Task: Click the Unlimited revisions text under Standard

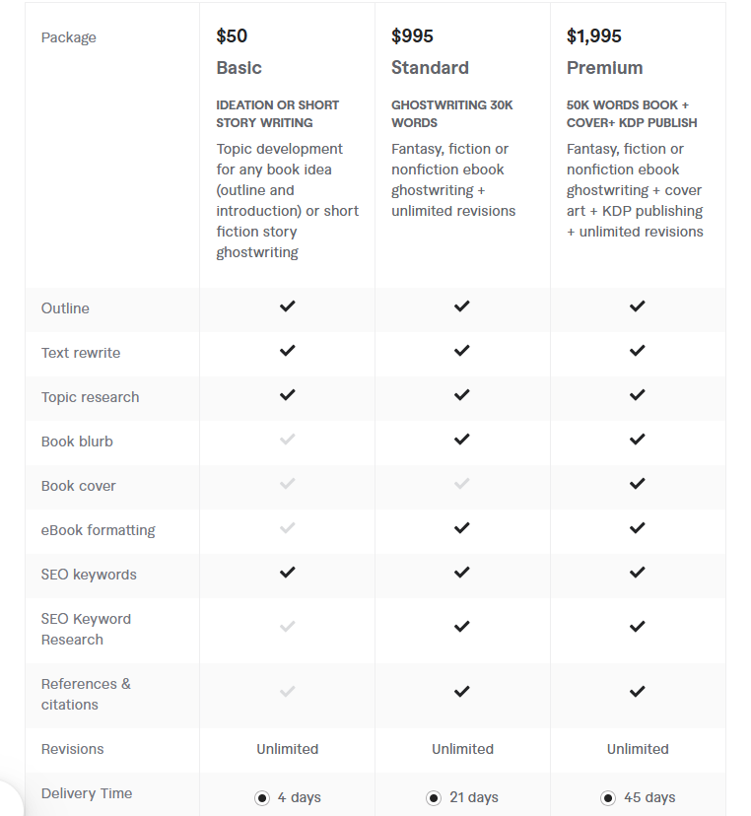Action: coord(462,749)
